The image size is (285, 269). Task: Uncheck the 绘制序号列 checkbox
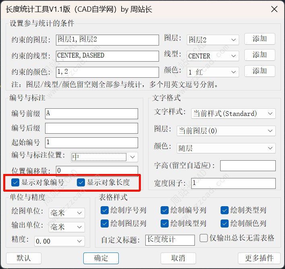click(x=105, y=210)
